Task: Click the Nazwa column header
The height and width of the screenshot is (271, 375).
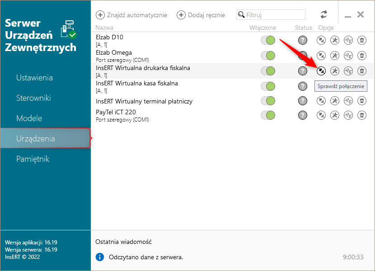Action: [104, 28]
